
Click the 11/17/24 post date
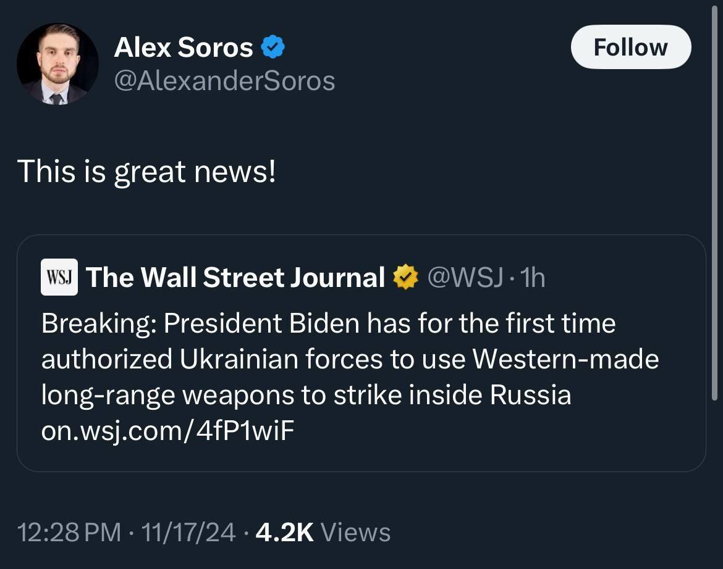pyautogui.click(x=188, y=532)
